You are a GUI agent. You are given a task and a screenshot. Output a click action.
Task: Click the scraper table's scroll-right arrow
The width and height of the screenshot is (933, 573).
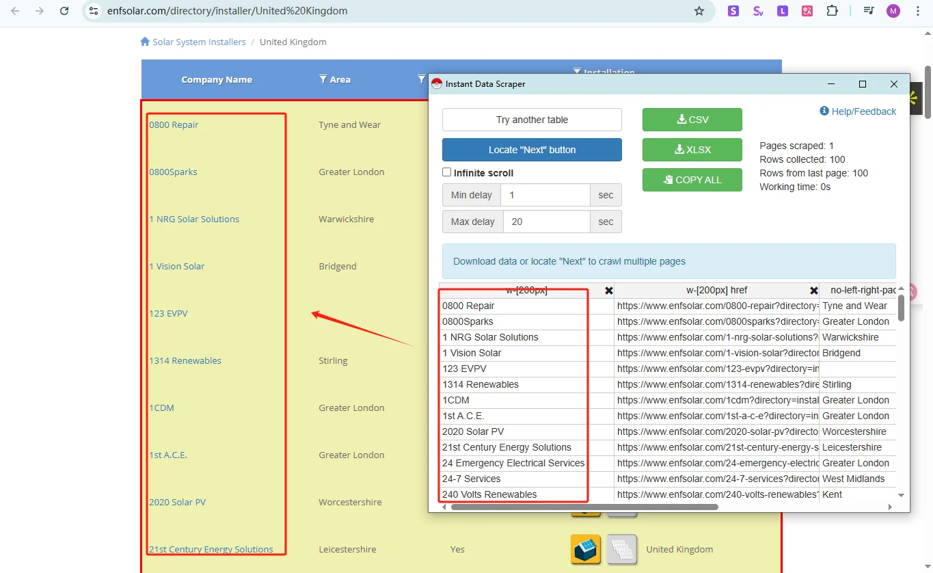[890, 507]
